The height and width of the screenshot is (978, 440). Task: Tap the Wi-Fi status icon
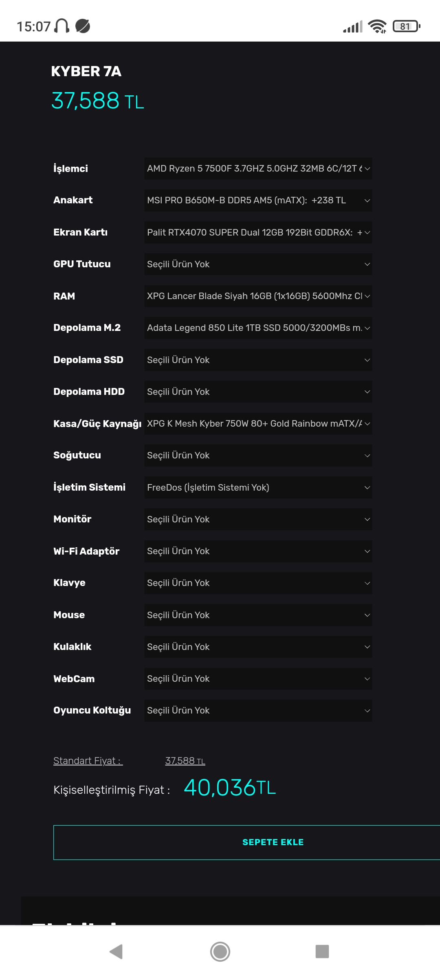click(377, 26)
